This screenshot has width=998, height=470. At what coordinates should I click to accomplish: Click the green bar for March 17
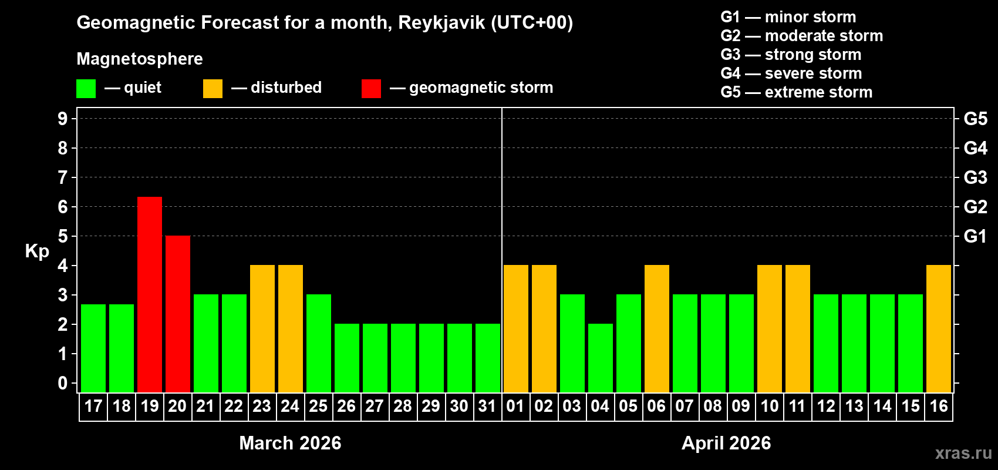click(x=93, y=348)
